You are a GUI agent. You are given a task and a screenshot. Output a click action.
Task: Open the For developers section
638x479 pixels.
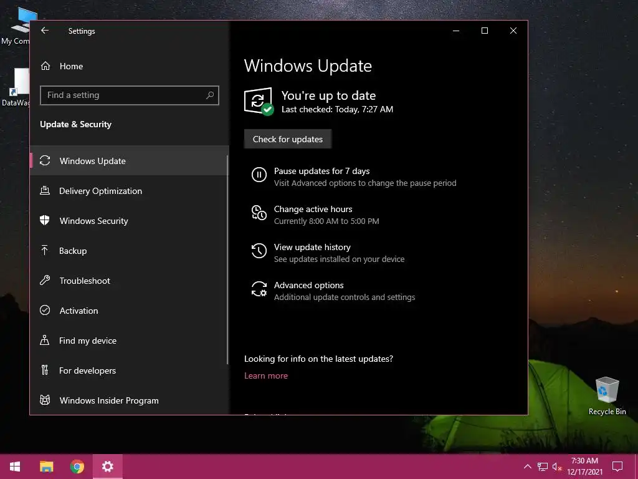point(130,370)
